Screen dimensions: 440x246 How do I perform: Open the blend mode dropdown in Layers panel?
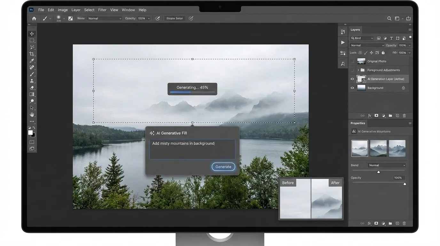[x=367, y=45]
